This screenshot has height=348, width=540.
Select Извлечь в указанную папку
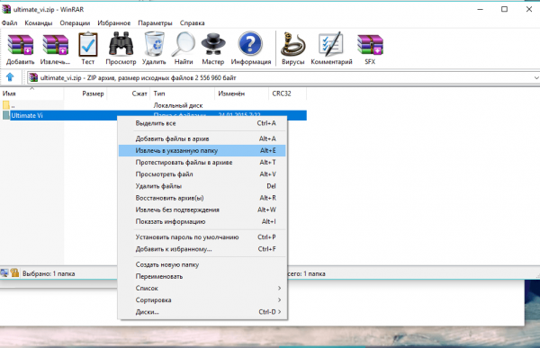[x=202, y=150]
